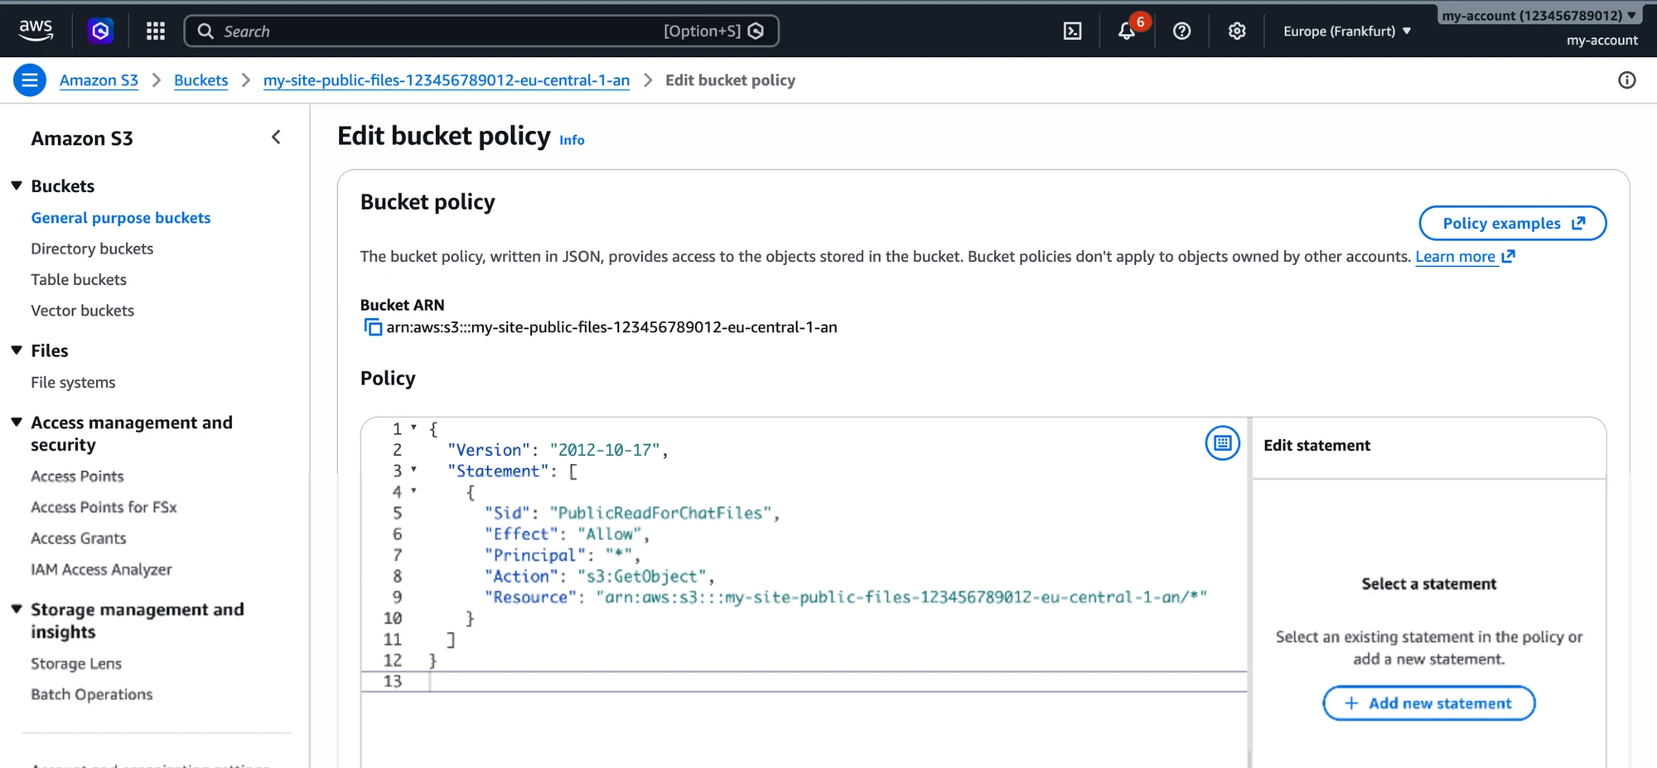Collapse the Files sidebar section
1657x768 pixels.
coord(17,350)
